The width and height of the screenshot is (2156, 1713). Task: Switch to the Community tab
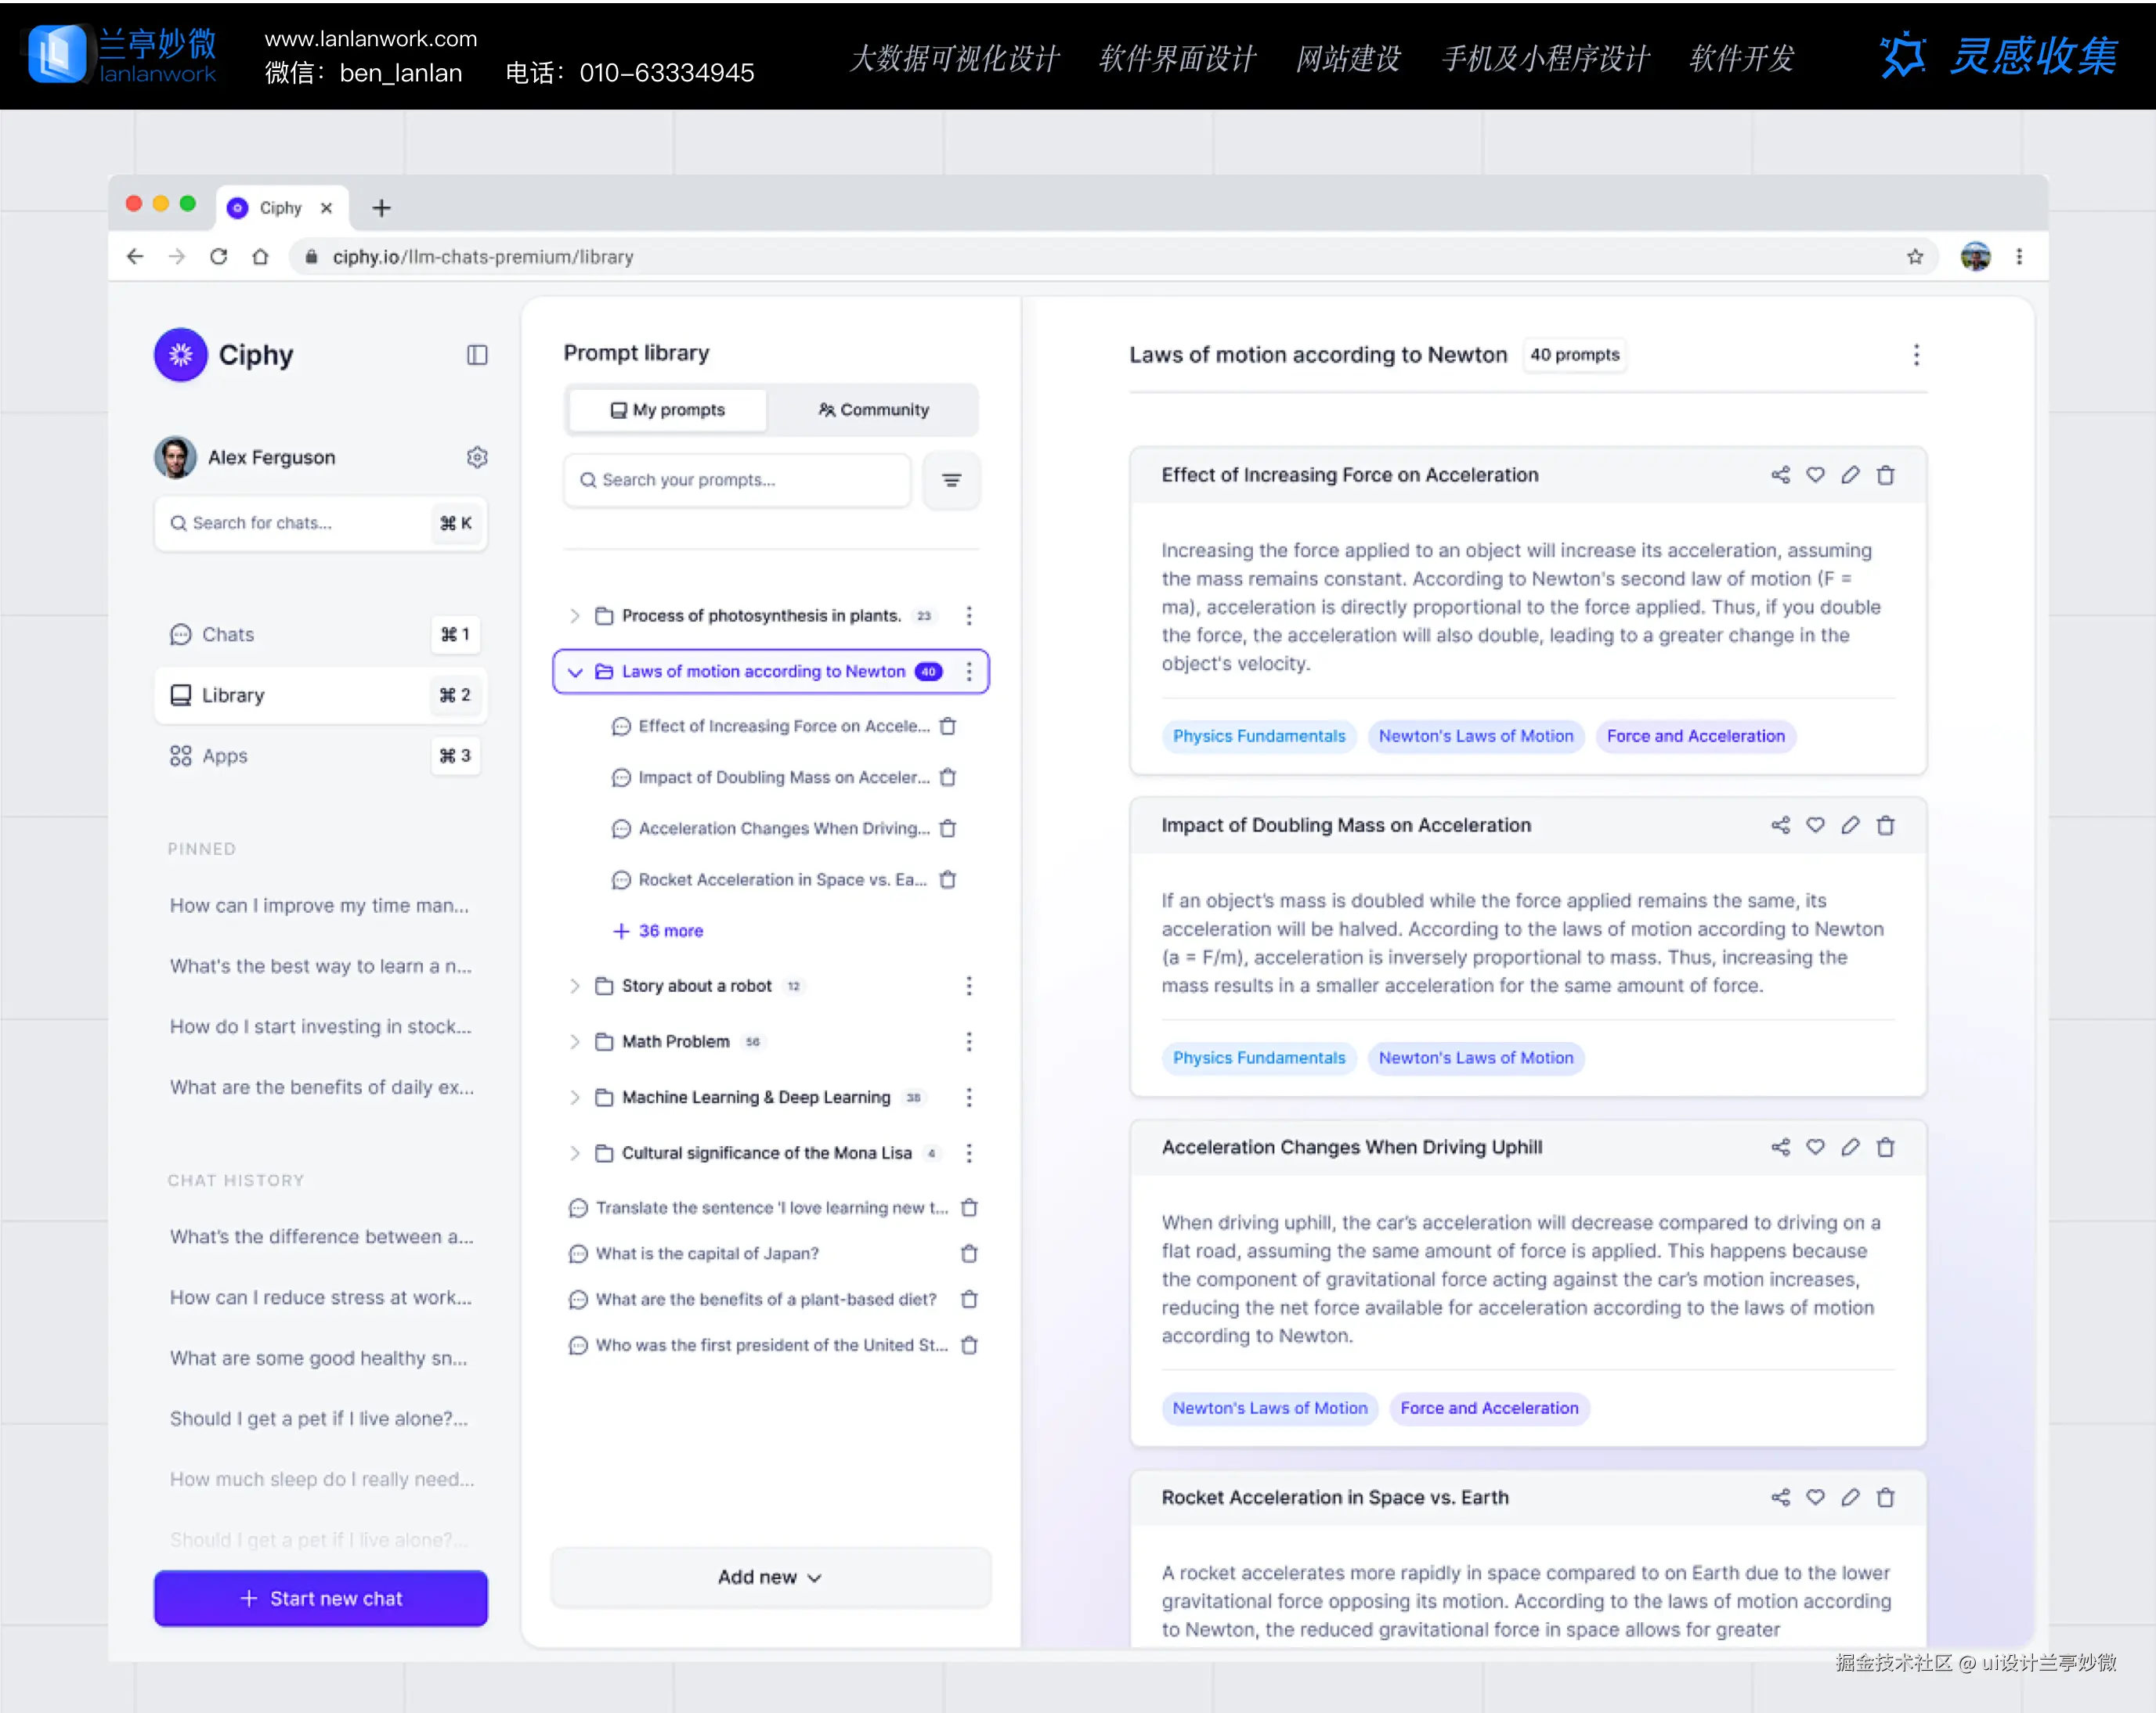pos(873,409)
